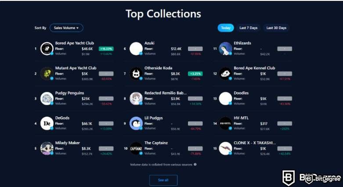Open Azuki collection name

pyautogui.click(x=149, y=43)
